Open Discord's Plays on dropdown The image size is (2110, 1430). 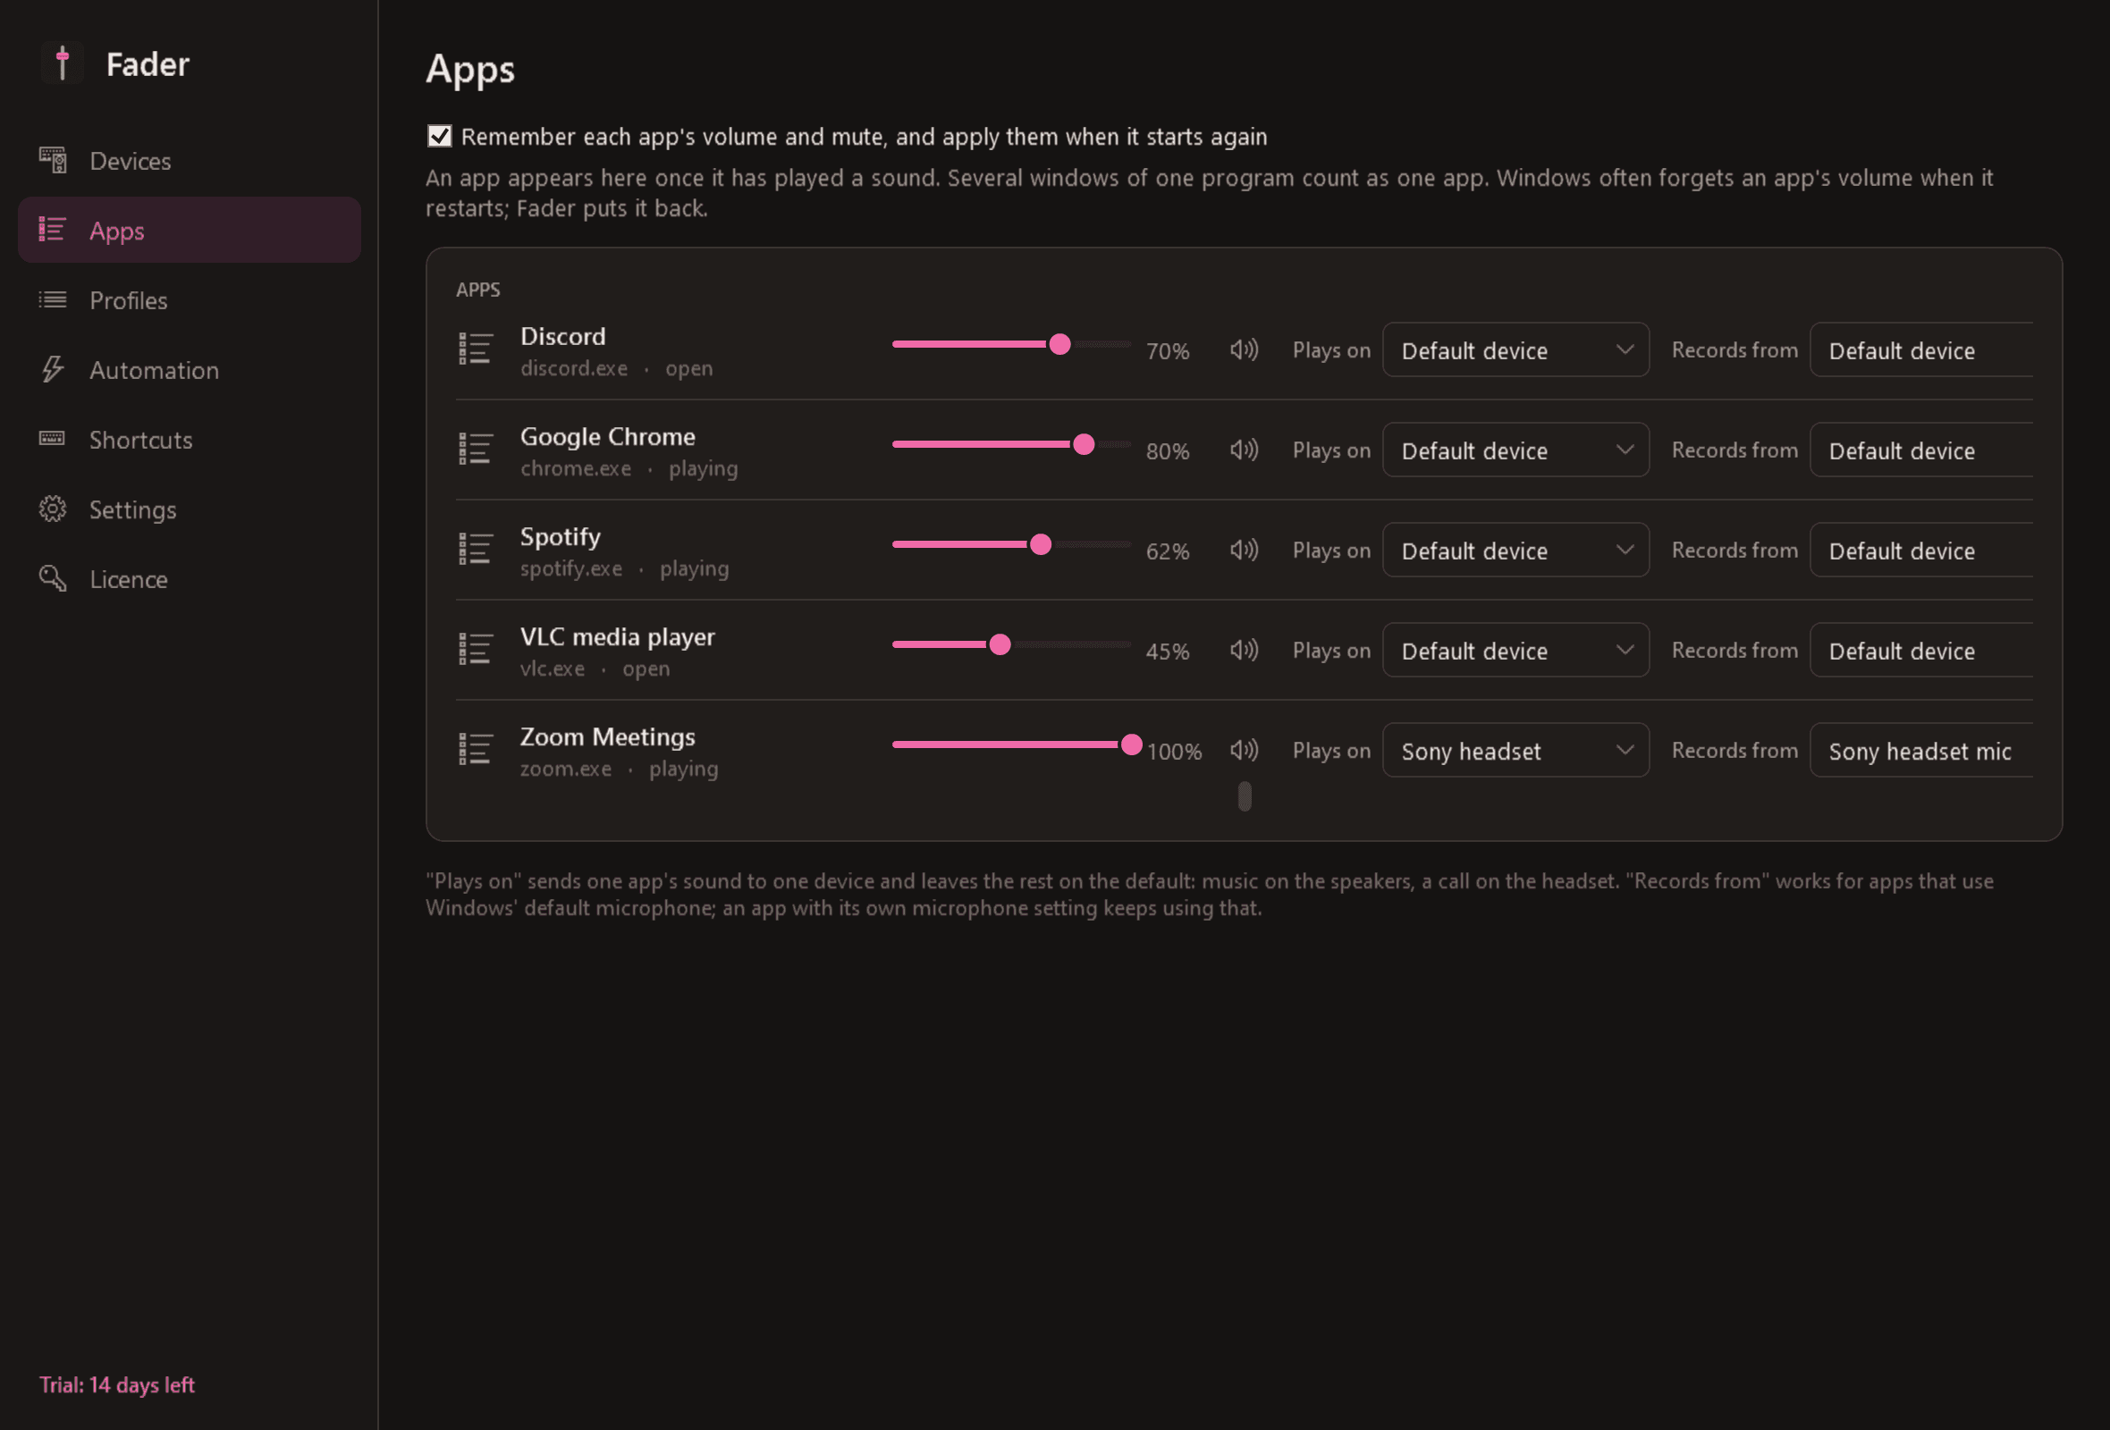[x=1515, y=349]
